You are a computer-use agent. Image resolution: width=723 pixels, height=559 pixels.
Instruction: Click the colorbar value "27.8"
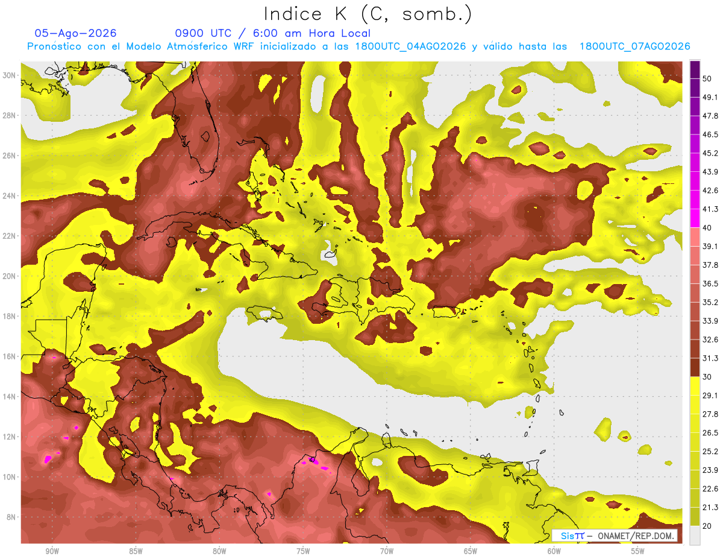710,414
